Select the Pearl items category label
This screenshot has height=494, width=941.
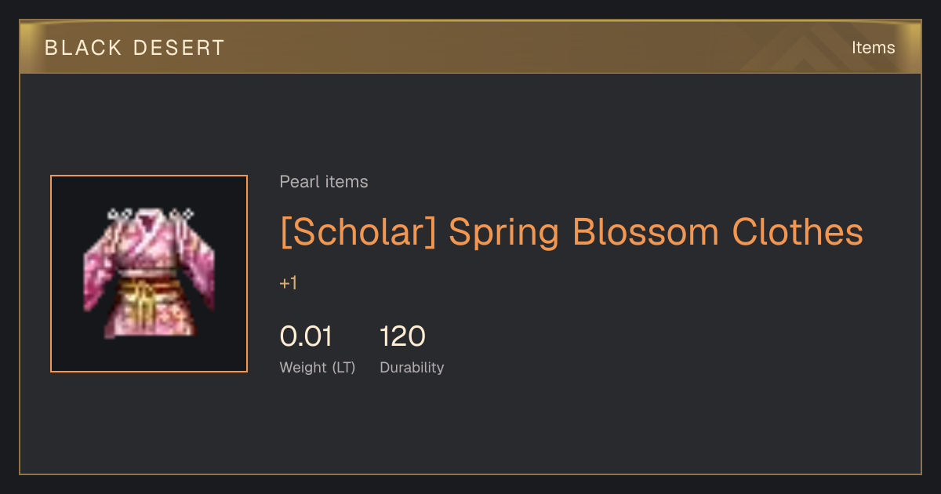click(324, 182)
